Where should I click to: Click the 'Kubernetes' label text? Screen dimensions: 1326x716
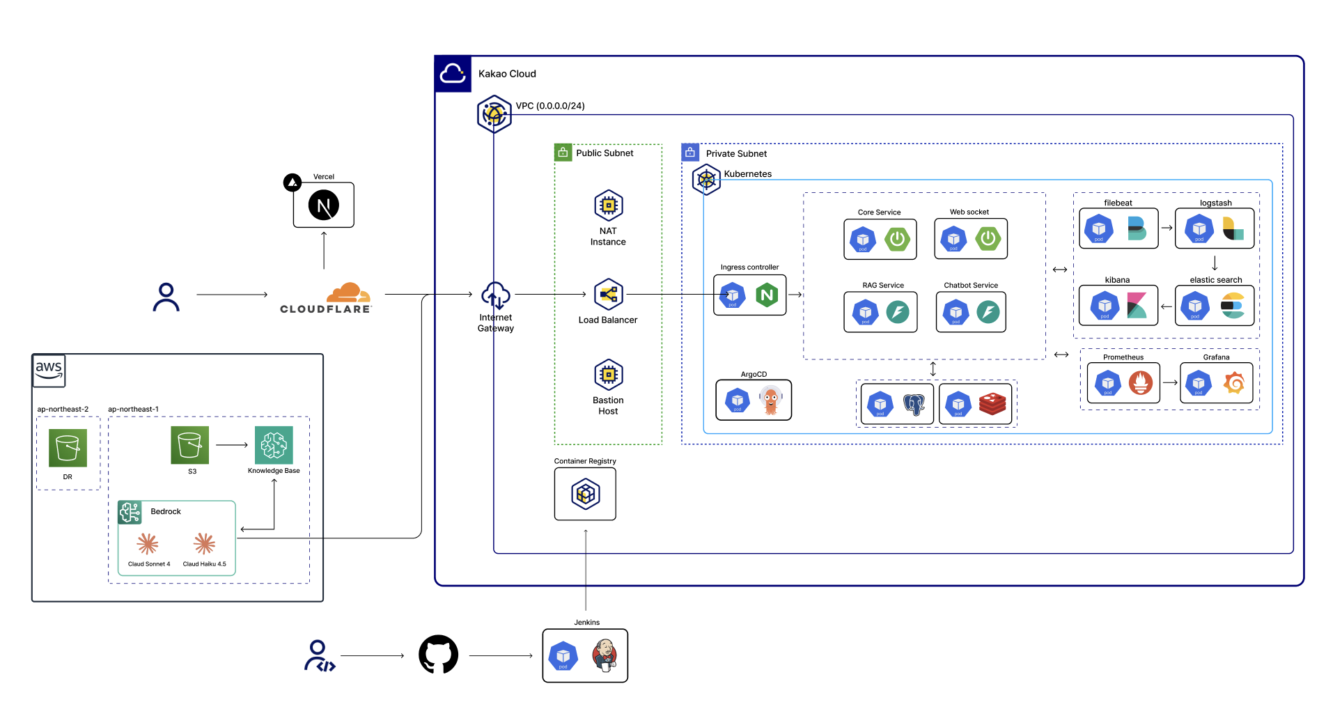748,174
